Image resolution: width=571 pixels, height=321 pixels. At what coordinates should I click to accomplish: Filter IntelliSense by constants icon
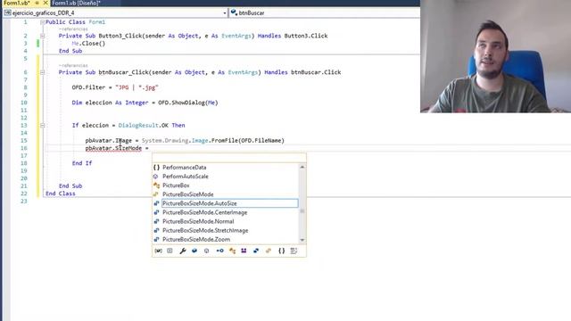(170, 251)
